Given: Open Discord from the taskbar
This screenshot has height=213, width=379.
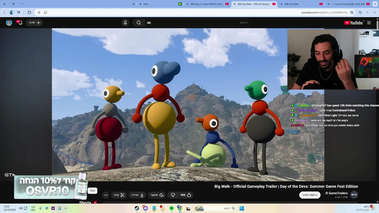Looking at the screenshot, I should point(145,209).
